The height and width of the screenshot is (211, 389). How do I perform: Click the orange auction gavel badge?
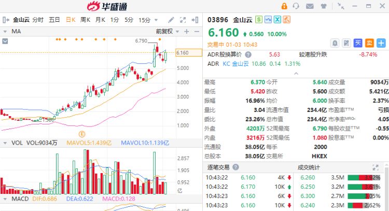point(286,19)
